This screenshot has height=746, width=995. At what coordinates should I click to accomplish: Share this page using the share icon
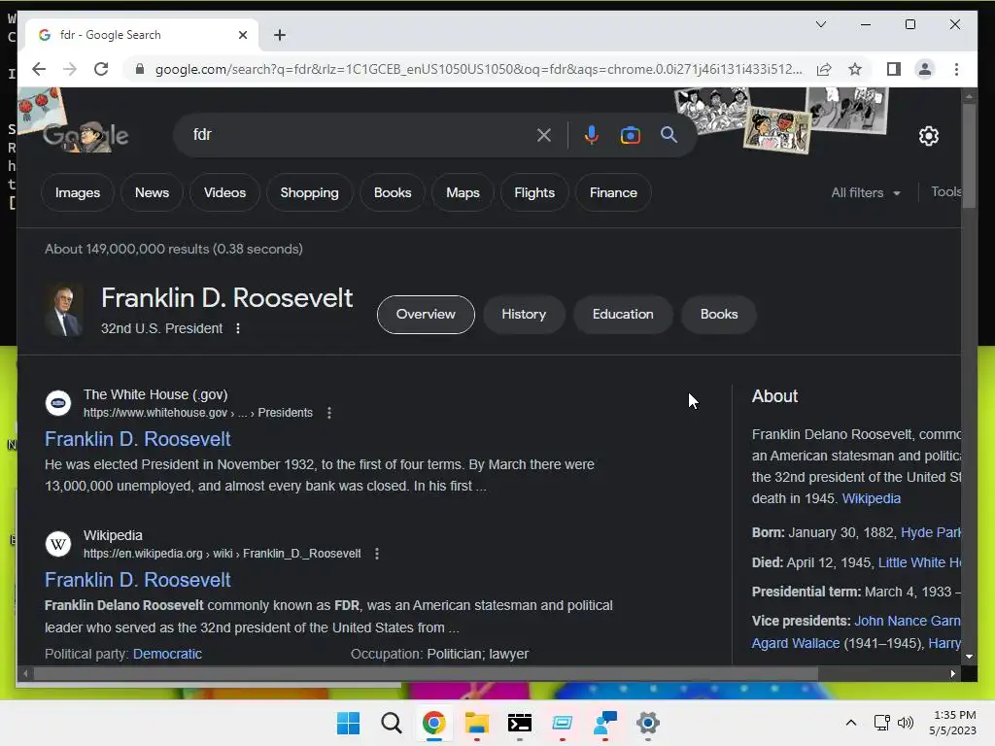(x=824, y=69)
